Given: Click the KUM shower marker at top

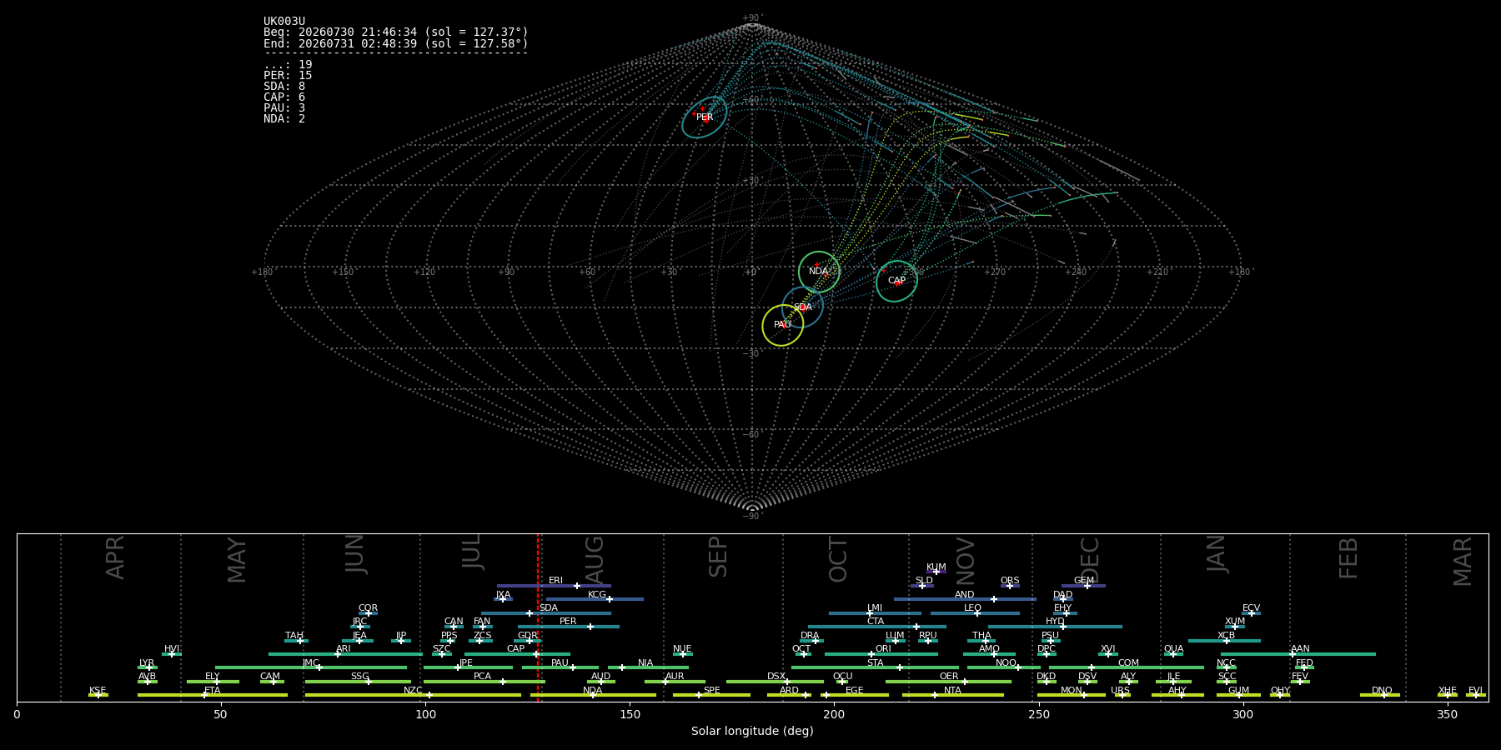Looking at the screenshot, I should tap(936, 572).
